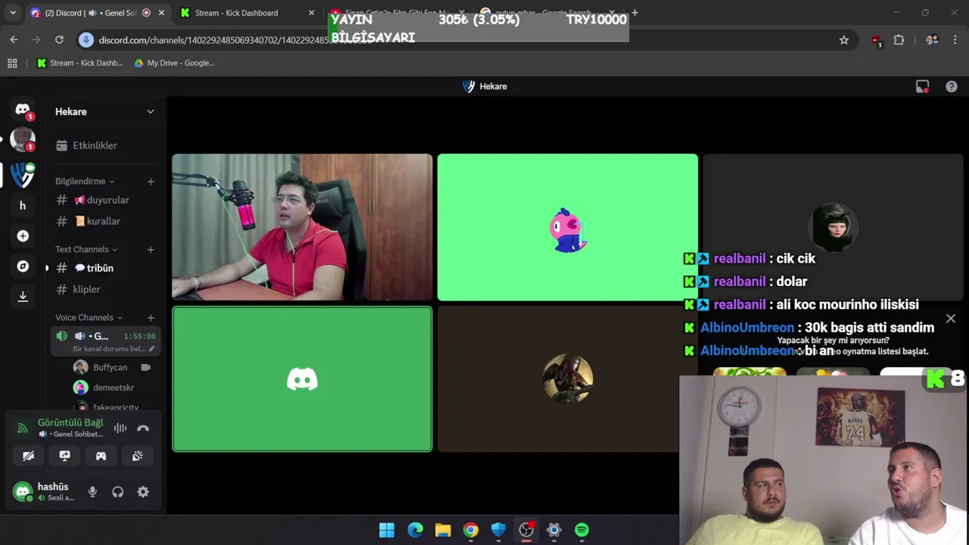
Task: Open Discord inbox icon in top bar
Action: pyautogui.click(x=922, y=86)
